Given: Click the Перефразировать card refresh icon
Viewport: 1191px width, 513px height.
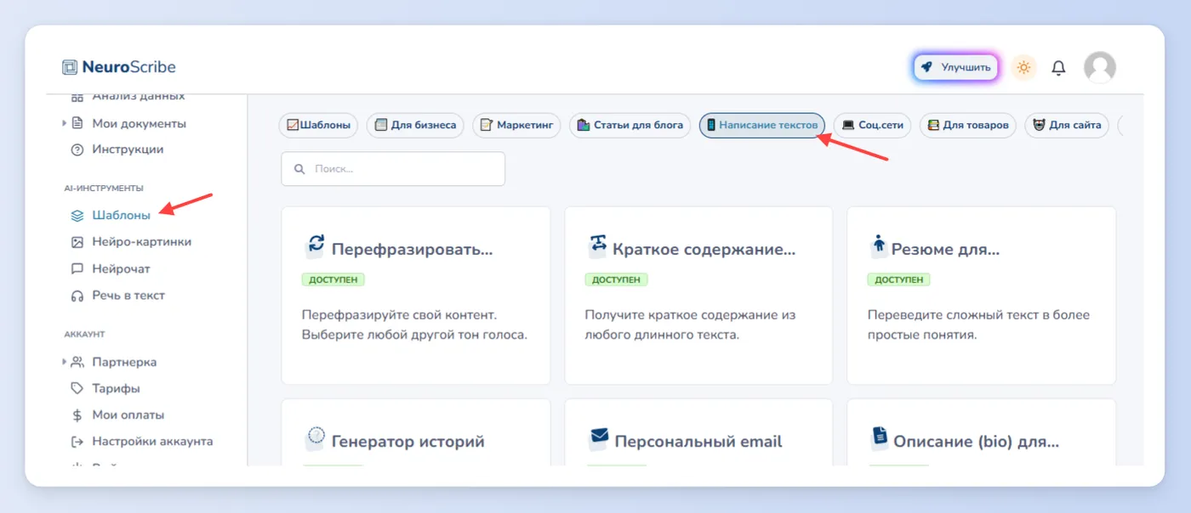Looking at the screenshot, I should click(316, 245).
